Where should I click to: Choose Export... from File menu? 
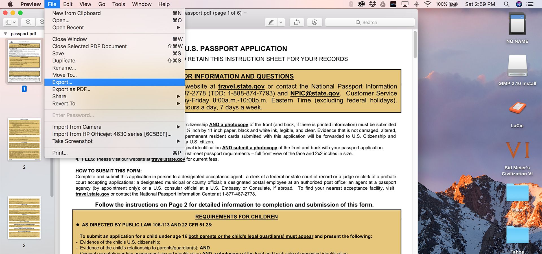coord(115,82)
